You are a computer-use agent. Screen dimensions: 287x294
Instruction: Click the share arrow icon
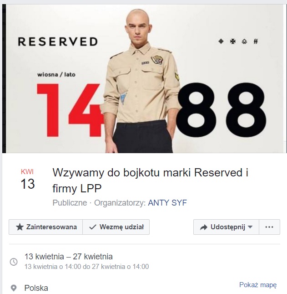click(204, 227)
